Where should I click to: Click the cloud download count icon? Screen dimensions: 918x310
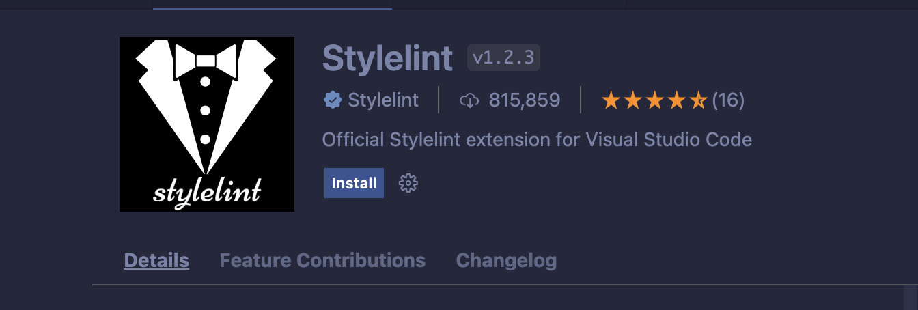pyautogui.click(x=469, y=100)
